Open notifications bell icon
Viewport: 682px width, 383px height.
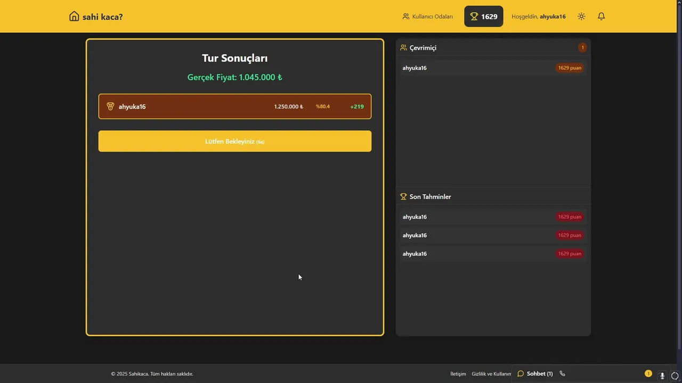click(601, 16)
